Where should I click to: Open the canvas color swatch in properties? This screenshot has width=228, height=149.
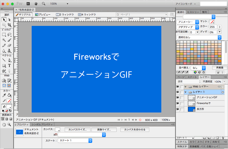click(58, 130)
